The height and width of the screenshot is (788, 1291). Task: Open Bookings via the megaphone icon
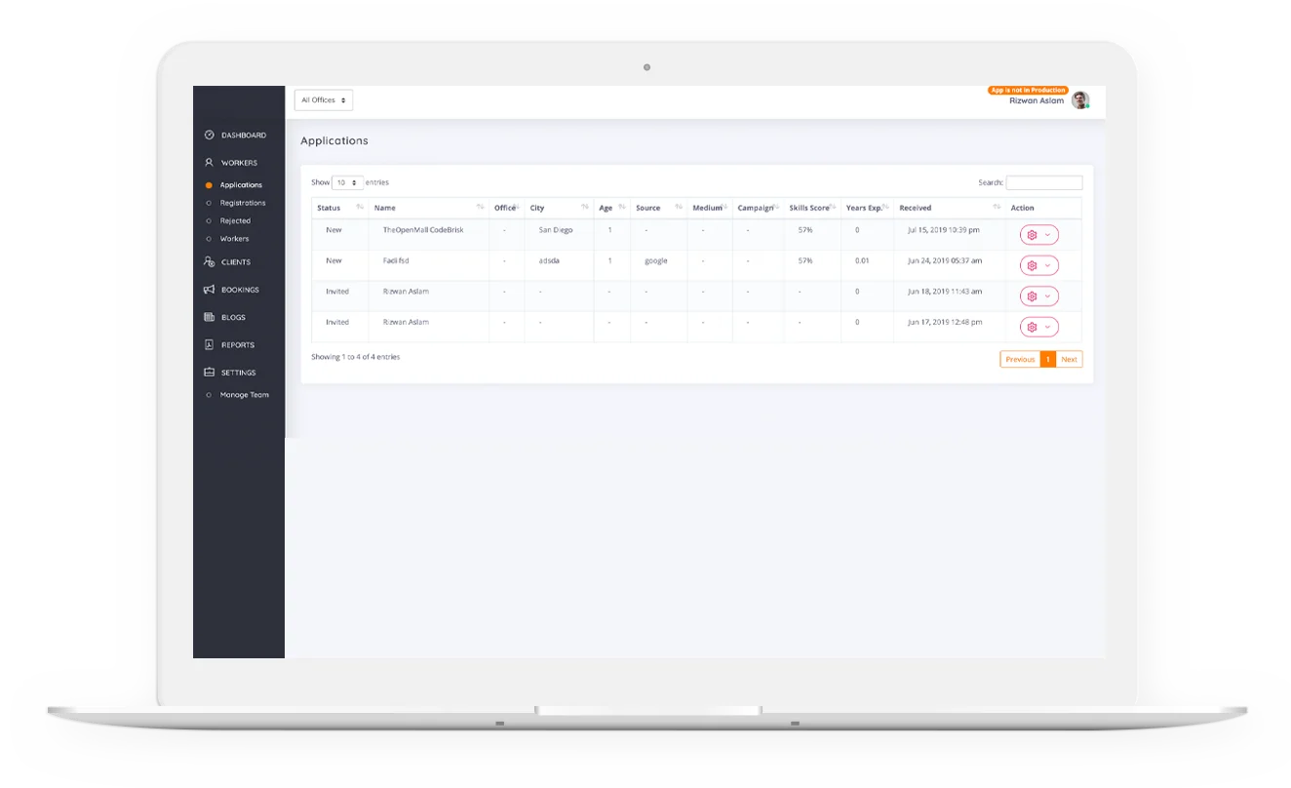point(209,290)
